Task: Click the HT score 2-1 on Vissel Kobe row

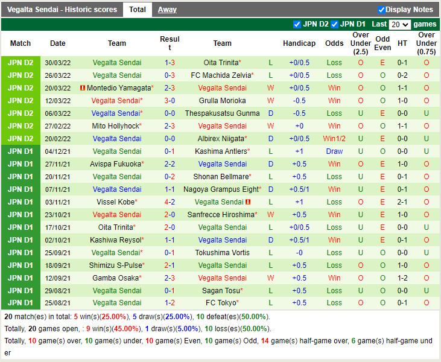Action: (402, 202)
